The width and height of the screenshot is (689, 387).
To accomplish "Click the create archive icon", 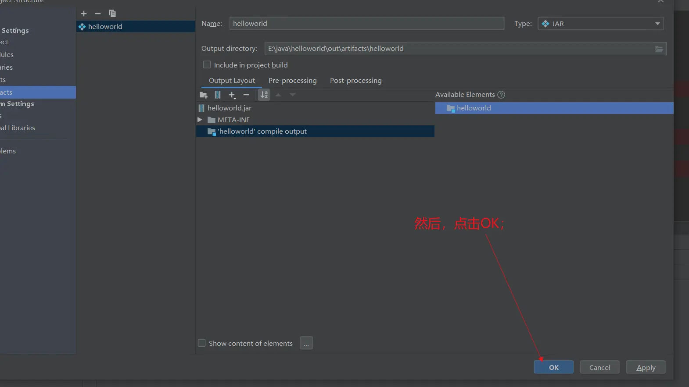I will point(218,95).
